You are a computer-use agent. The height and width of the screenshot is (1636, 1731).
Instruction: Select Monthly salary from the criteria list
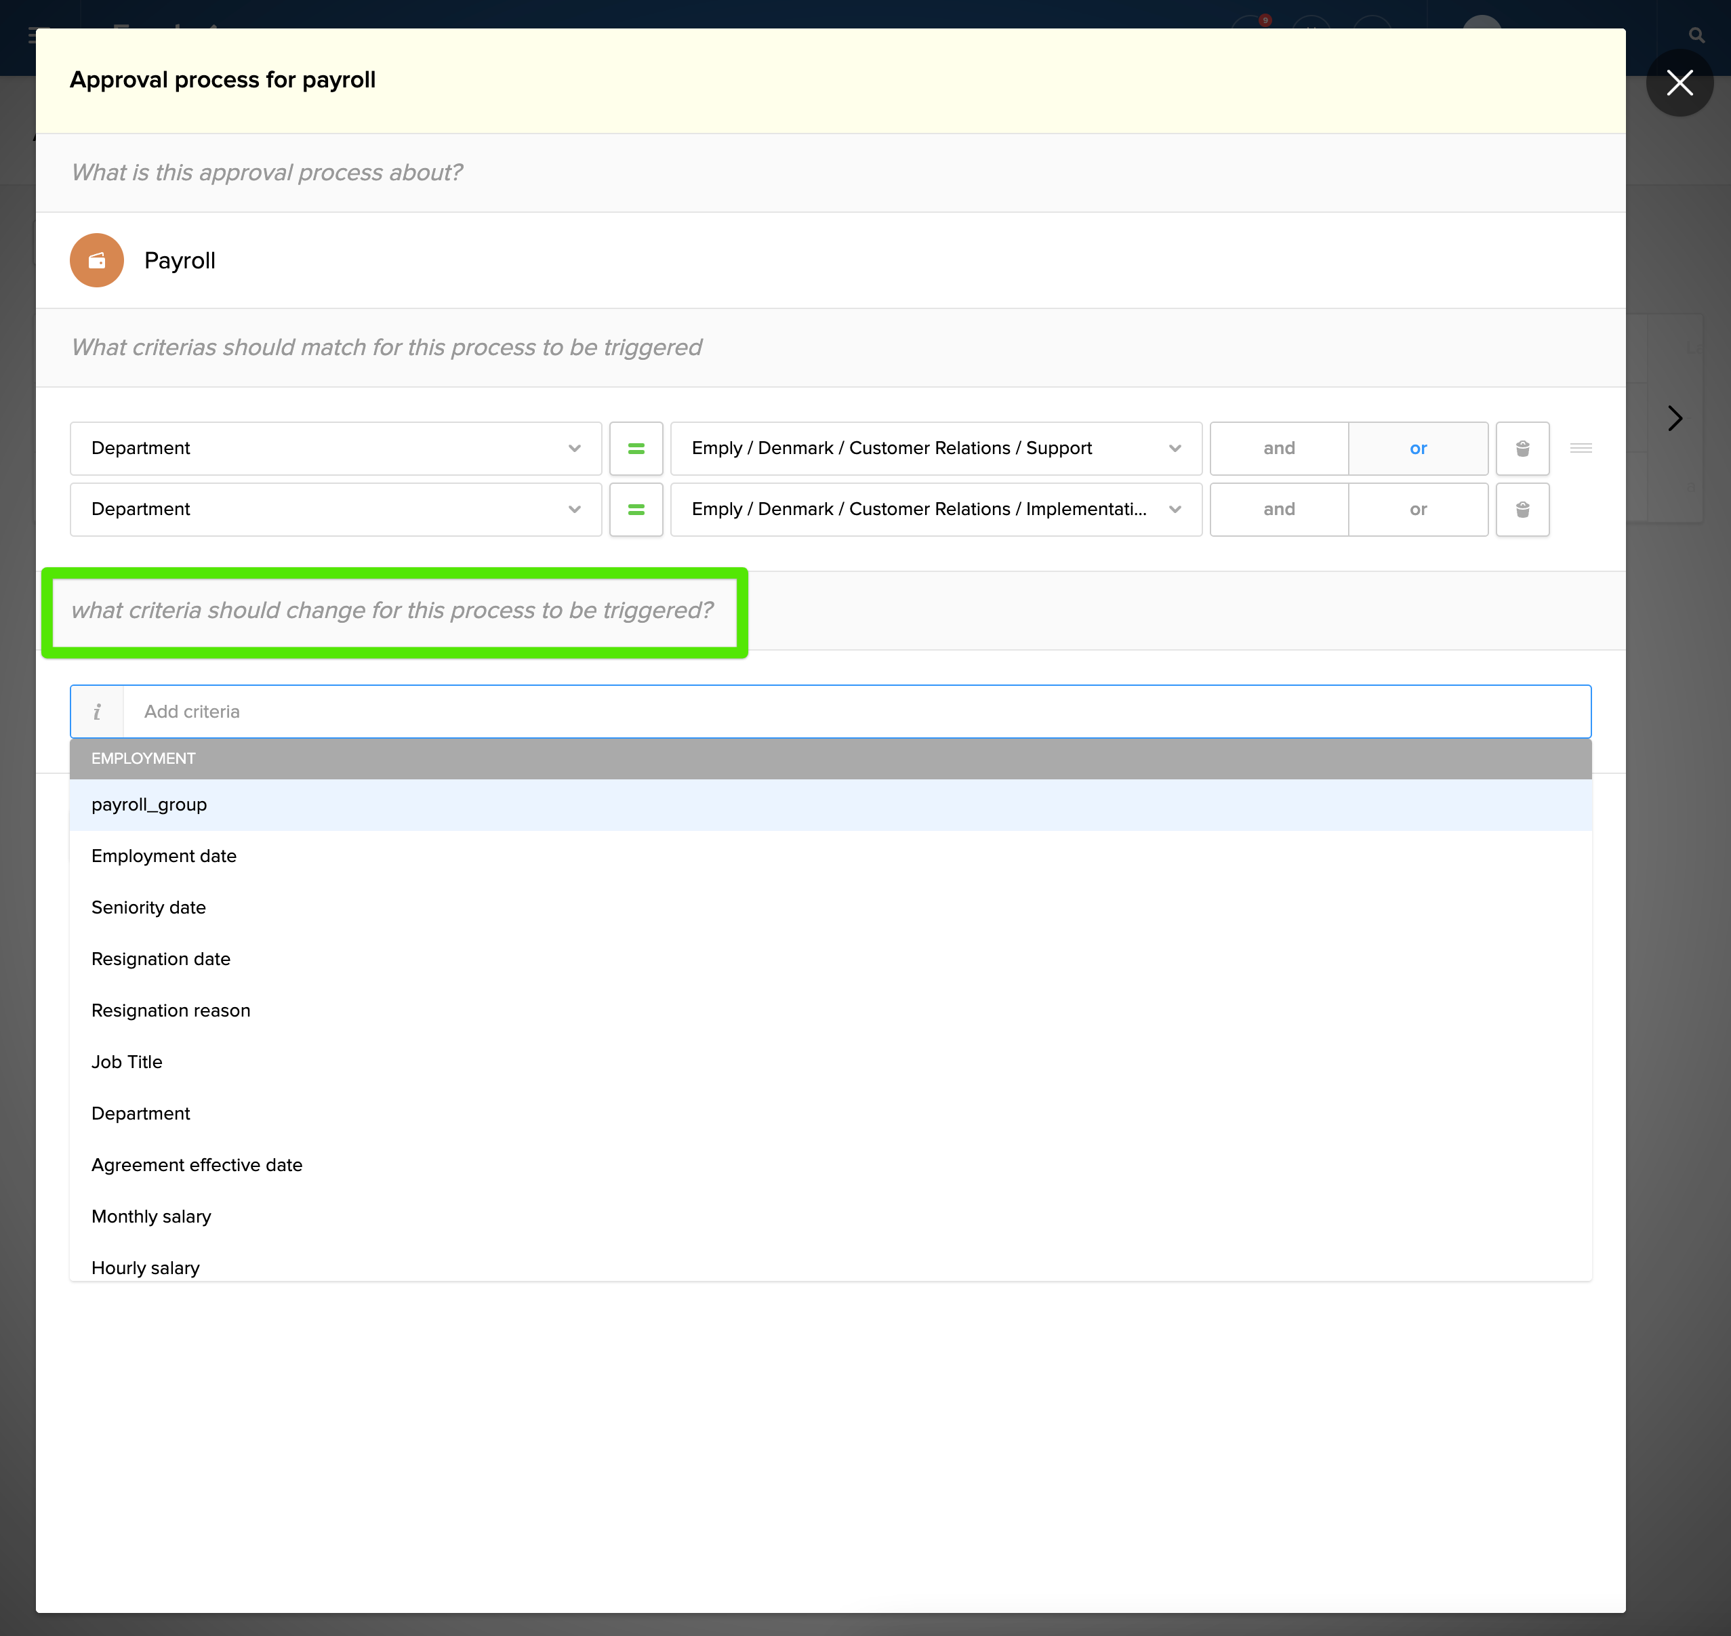[x=152, y=1216]
